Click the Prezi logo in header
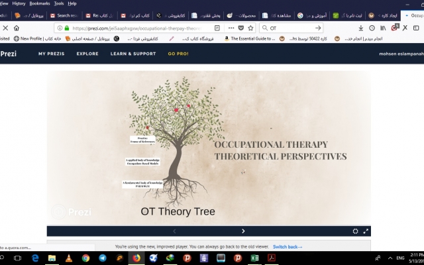The image size is (424, 265). pos(8,54)
